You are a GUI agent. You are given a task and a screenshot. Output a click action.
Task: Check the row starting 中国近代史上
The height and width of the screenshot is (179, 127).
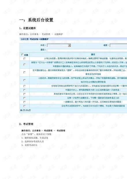(25, 90)
